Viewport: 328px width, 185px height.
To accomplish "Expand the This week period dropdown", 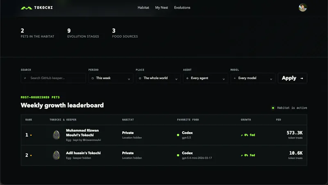I will pyautogui.click(x=111, y=78).
